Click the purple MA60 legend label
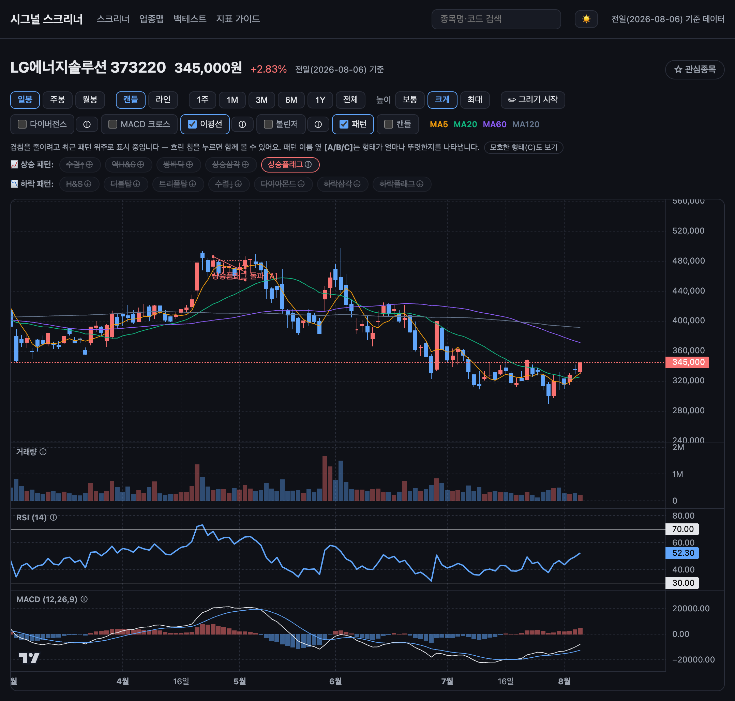 point(495,124)
